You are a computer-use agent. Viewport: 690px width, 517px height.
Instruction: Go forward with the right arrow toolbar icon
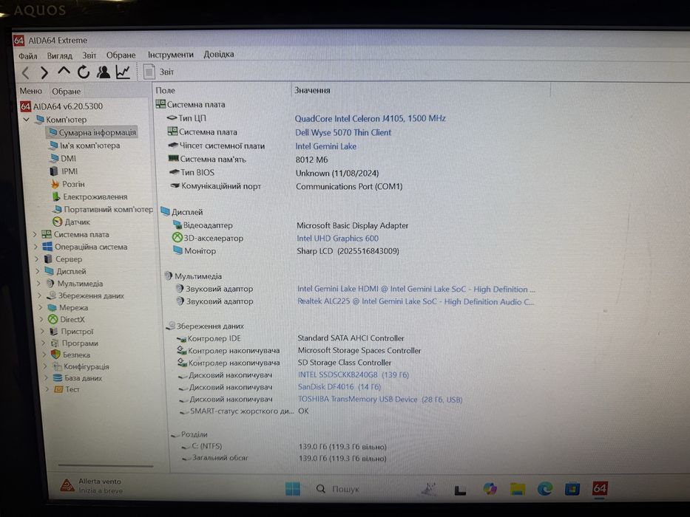tap(44, 72)
